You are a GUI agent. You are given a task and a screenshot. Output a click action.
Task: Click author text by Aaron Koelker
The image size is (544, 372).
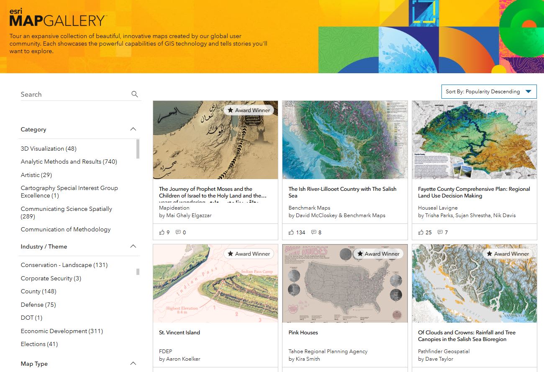(180, 359)
